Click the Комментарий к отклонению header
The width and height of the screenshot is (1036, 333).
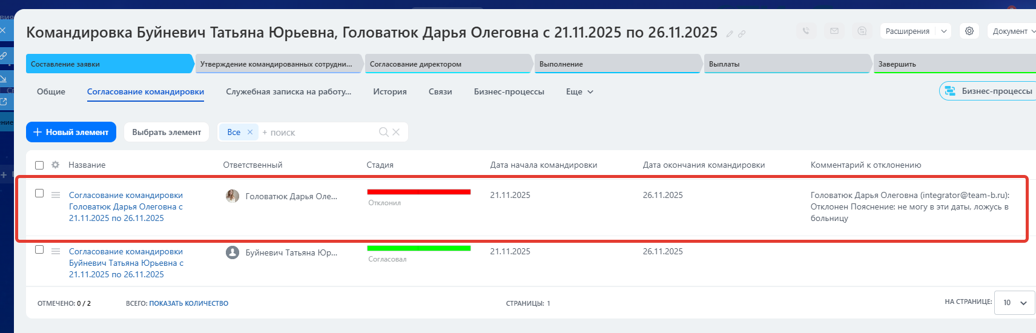tap(866, 165)
